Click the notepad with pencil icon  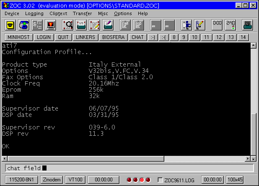95,25
